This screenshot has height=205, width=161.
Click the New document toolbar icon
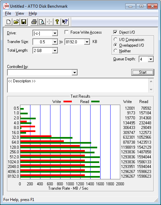(8, 22)
